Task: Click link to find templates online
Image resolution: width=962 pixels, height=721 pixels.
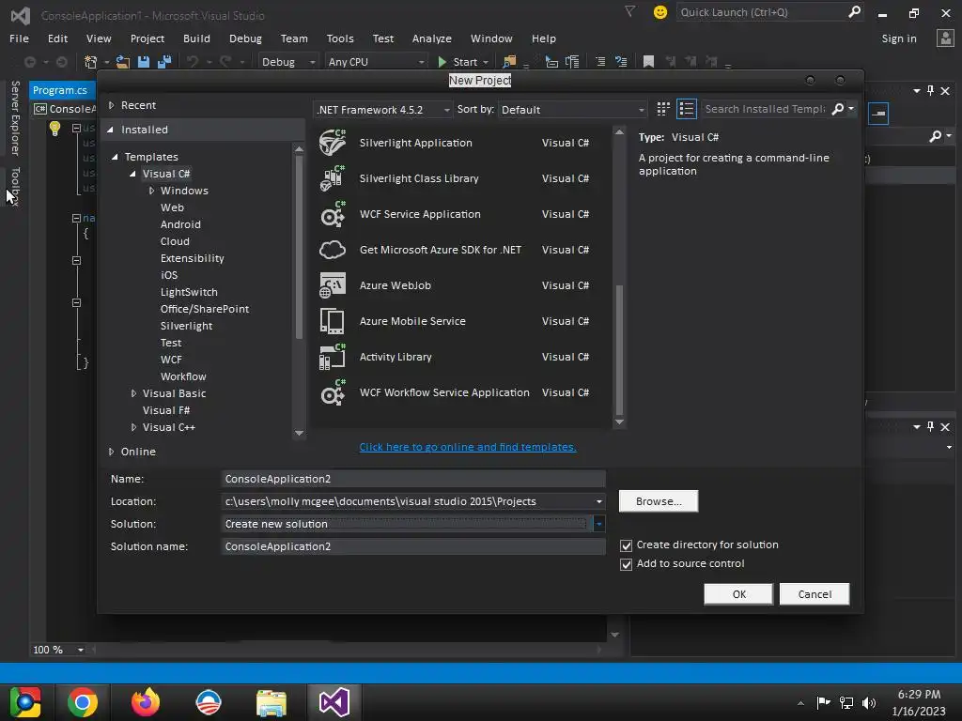Action: click(468, 447)
